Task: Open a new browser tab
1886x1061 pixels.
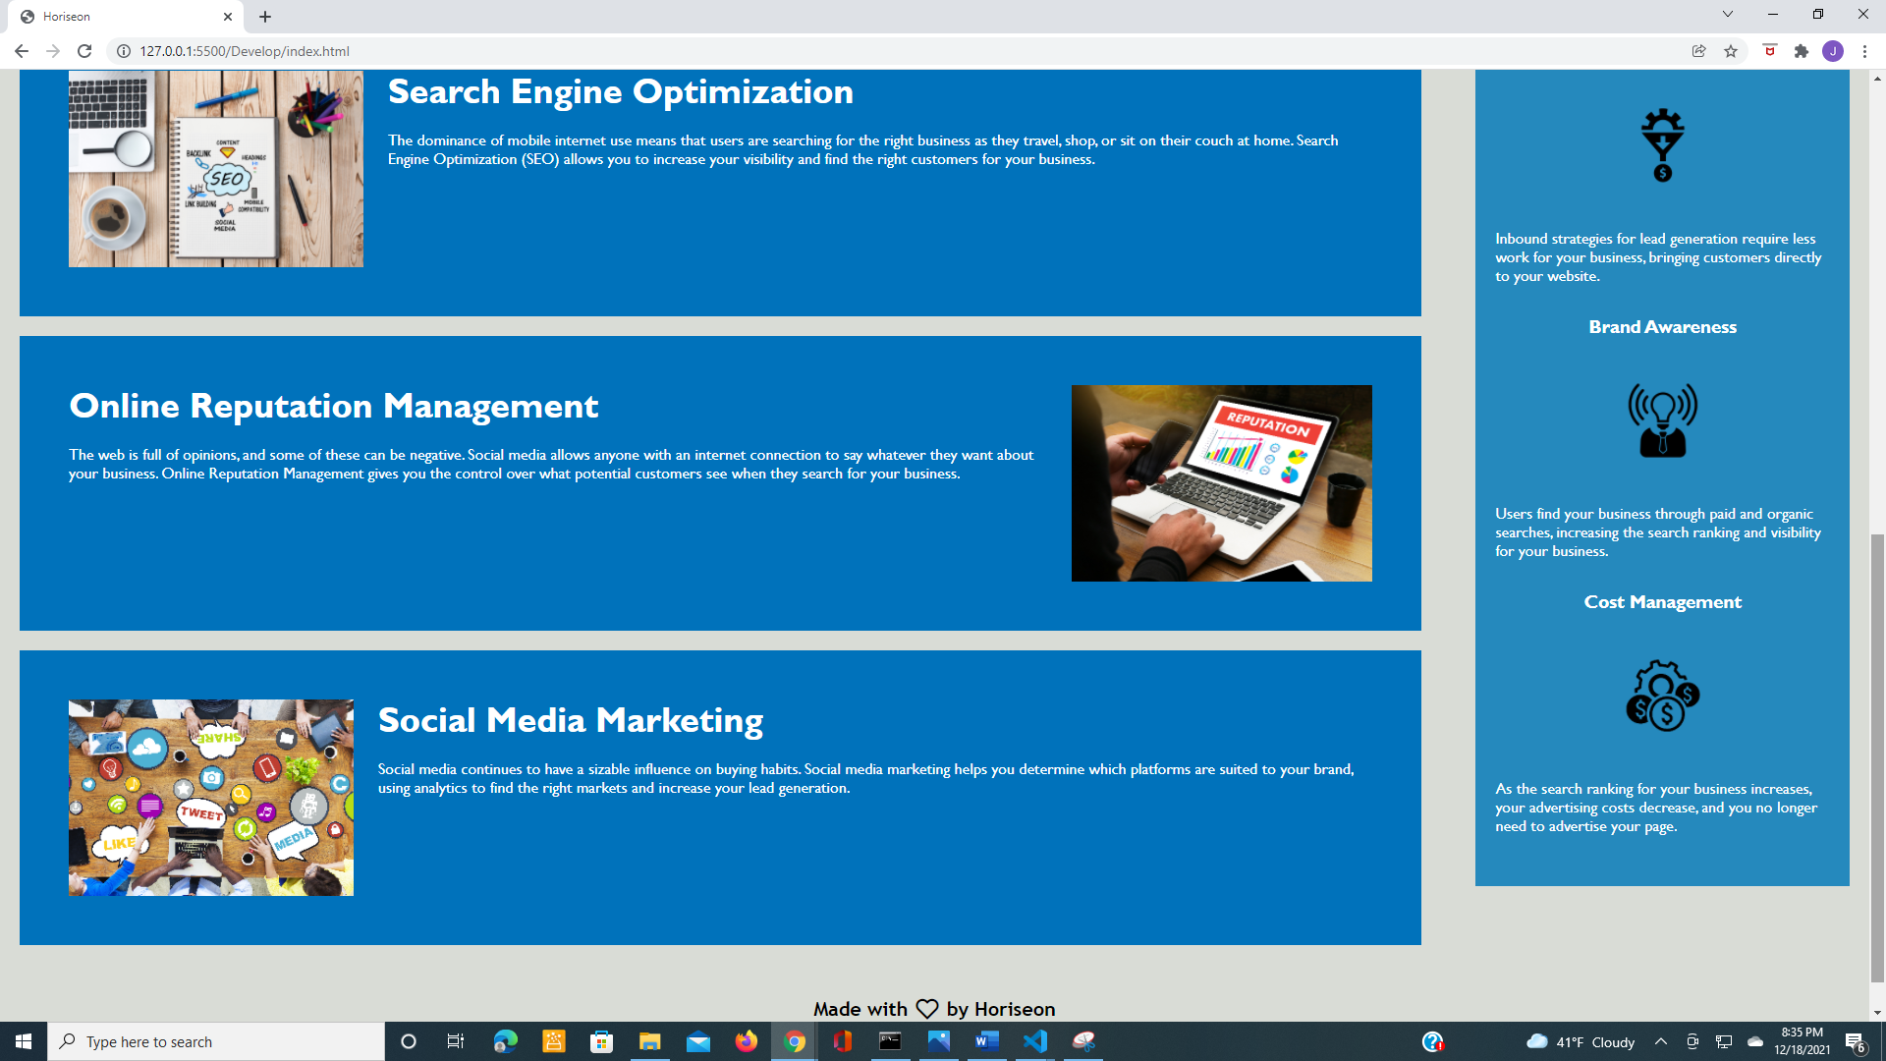Action: click(265, 17)
